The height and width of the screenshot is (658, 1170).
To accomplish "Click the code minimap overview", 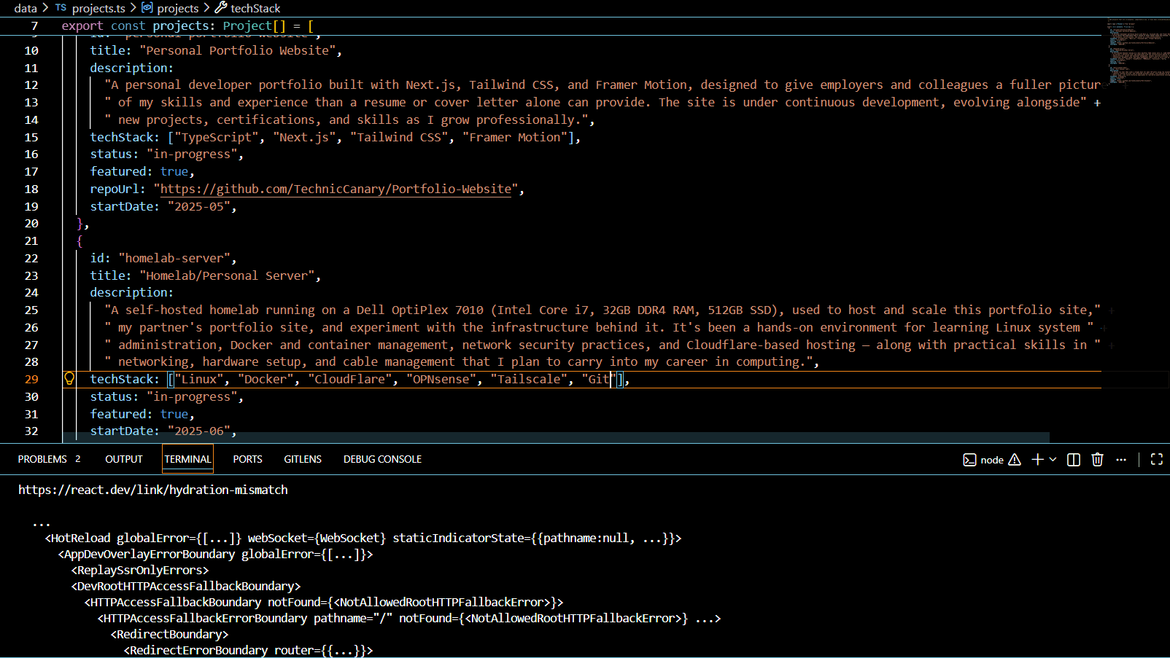I will point(1139,51).
